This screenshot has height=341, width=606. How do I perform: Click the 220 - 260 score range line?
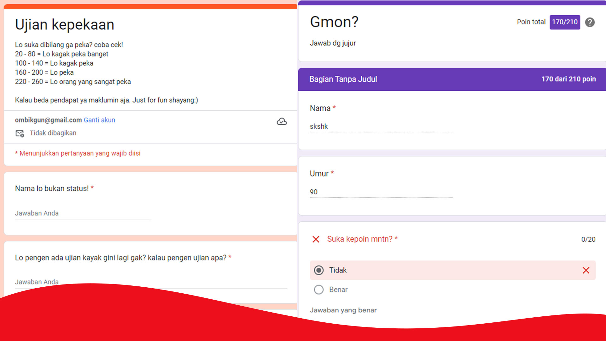73,82
